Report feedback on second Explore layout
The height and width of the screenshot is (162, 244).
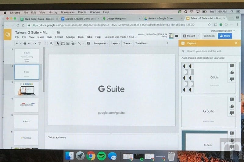(232, 99)
